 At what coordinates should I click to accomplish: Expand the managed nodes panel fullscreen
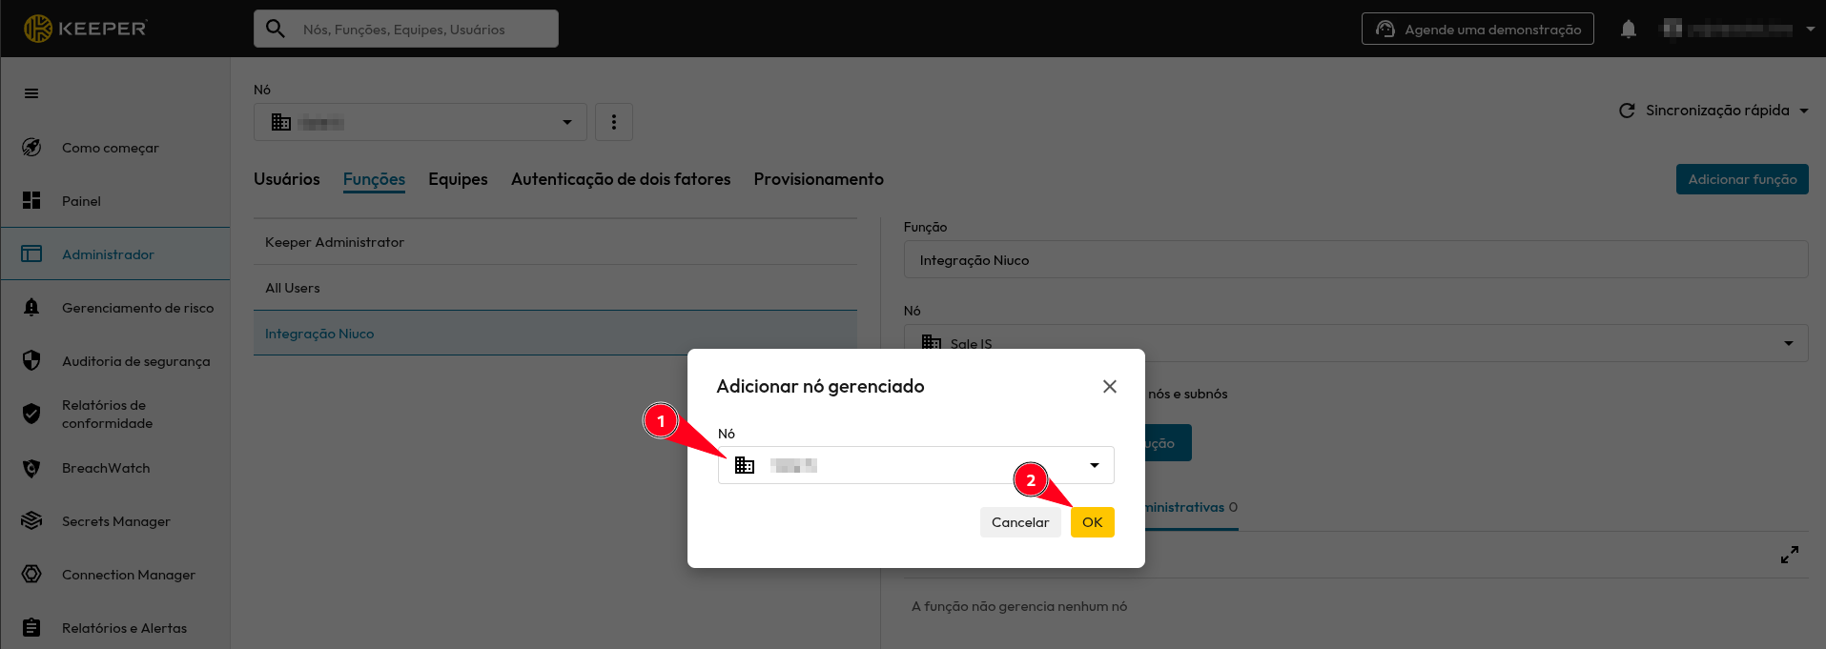(x=1790, y=555)
